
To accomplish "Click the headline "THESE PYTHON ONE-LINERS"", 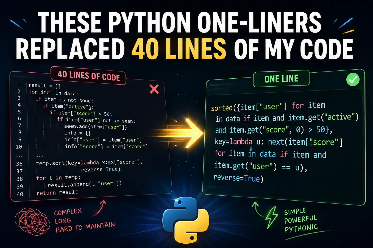I will click(179, 22).
